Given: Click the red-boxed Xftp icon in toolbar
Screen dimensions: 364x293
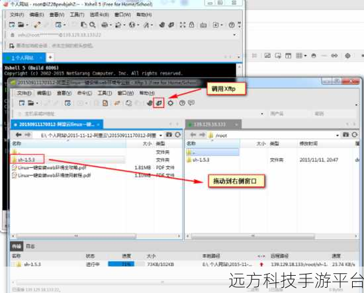Looking at the screenshot, I should 159,103.
